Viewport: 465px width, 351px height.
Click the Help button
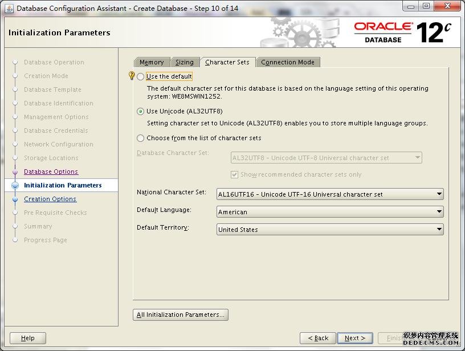click(27, 338)
